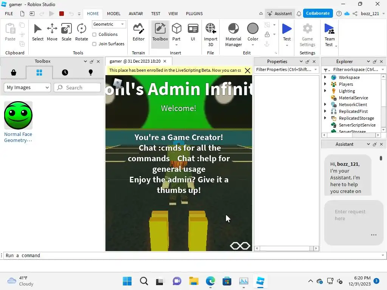
Task: Click the Color swatch circle
Action: (253, 29)
